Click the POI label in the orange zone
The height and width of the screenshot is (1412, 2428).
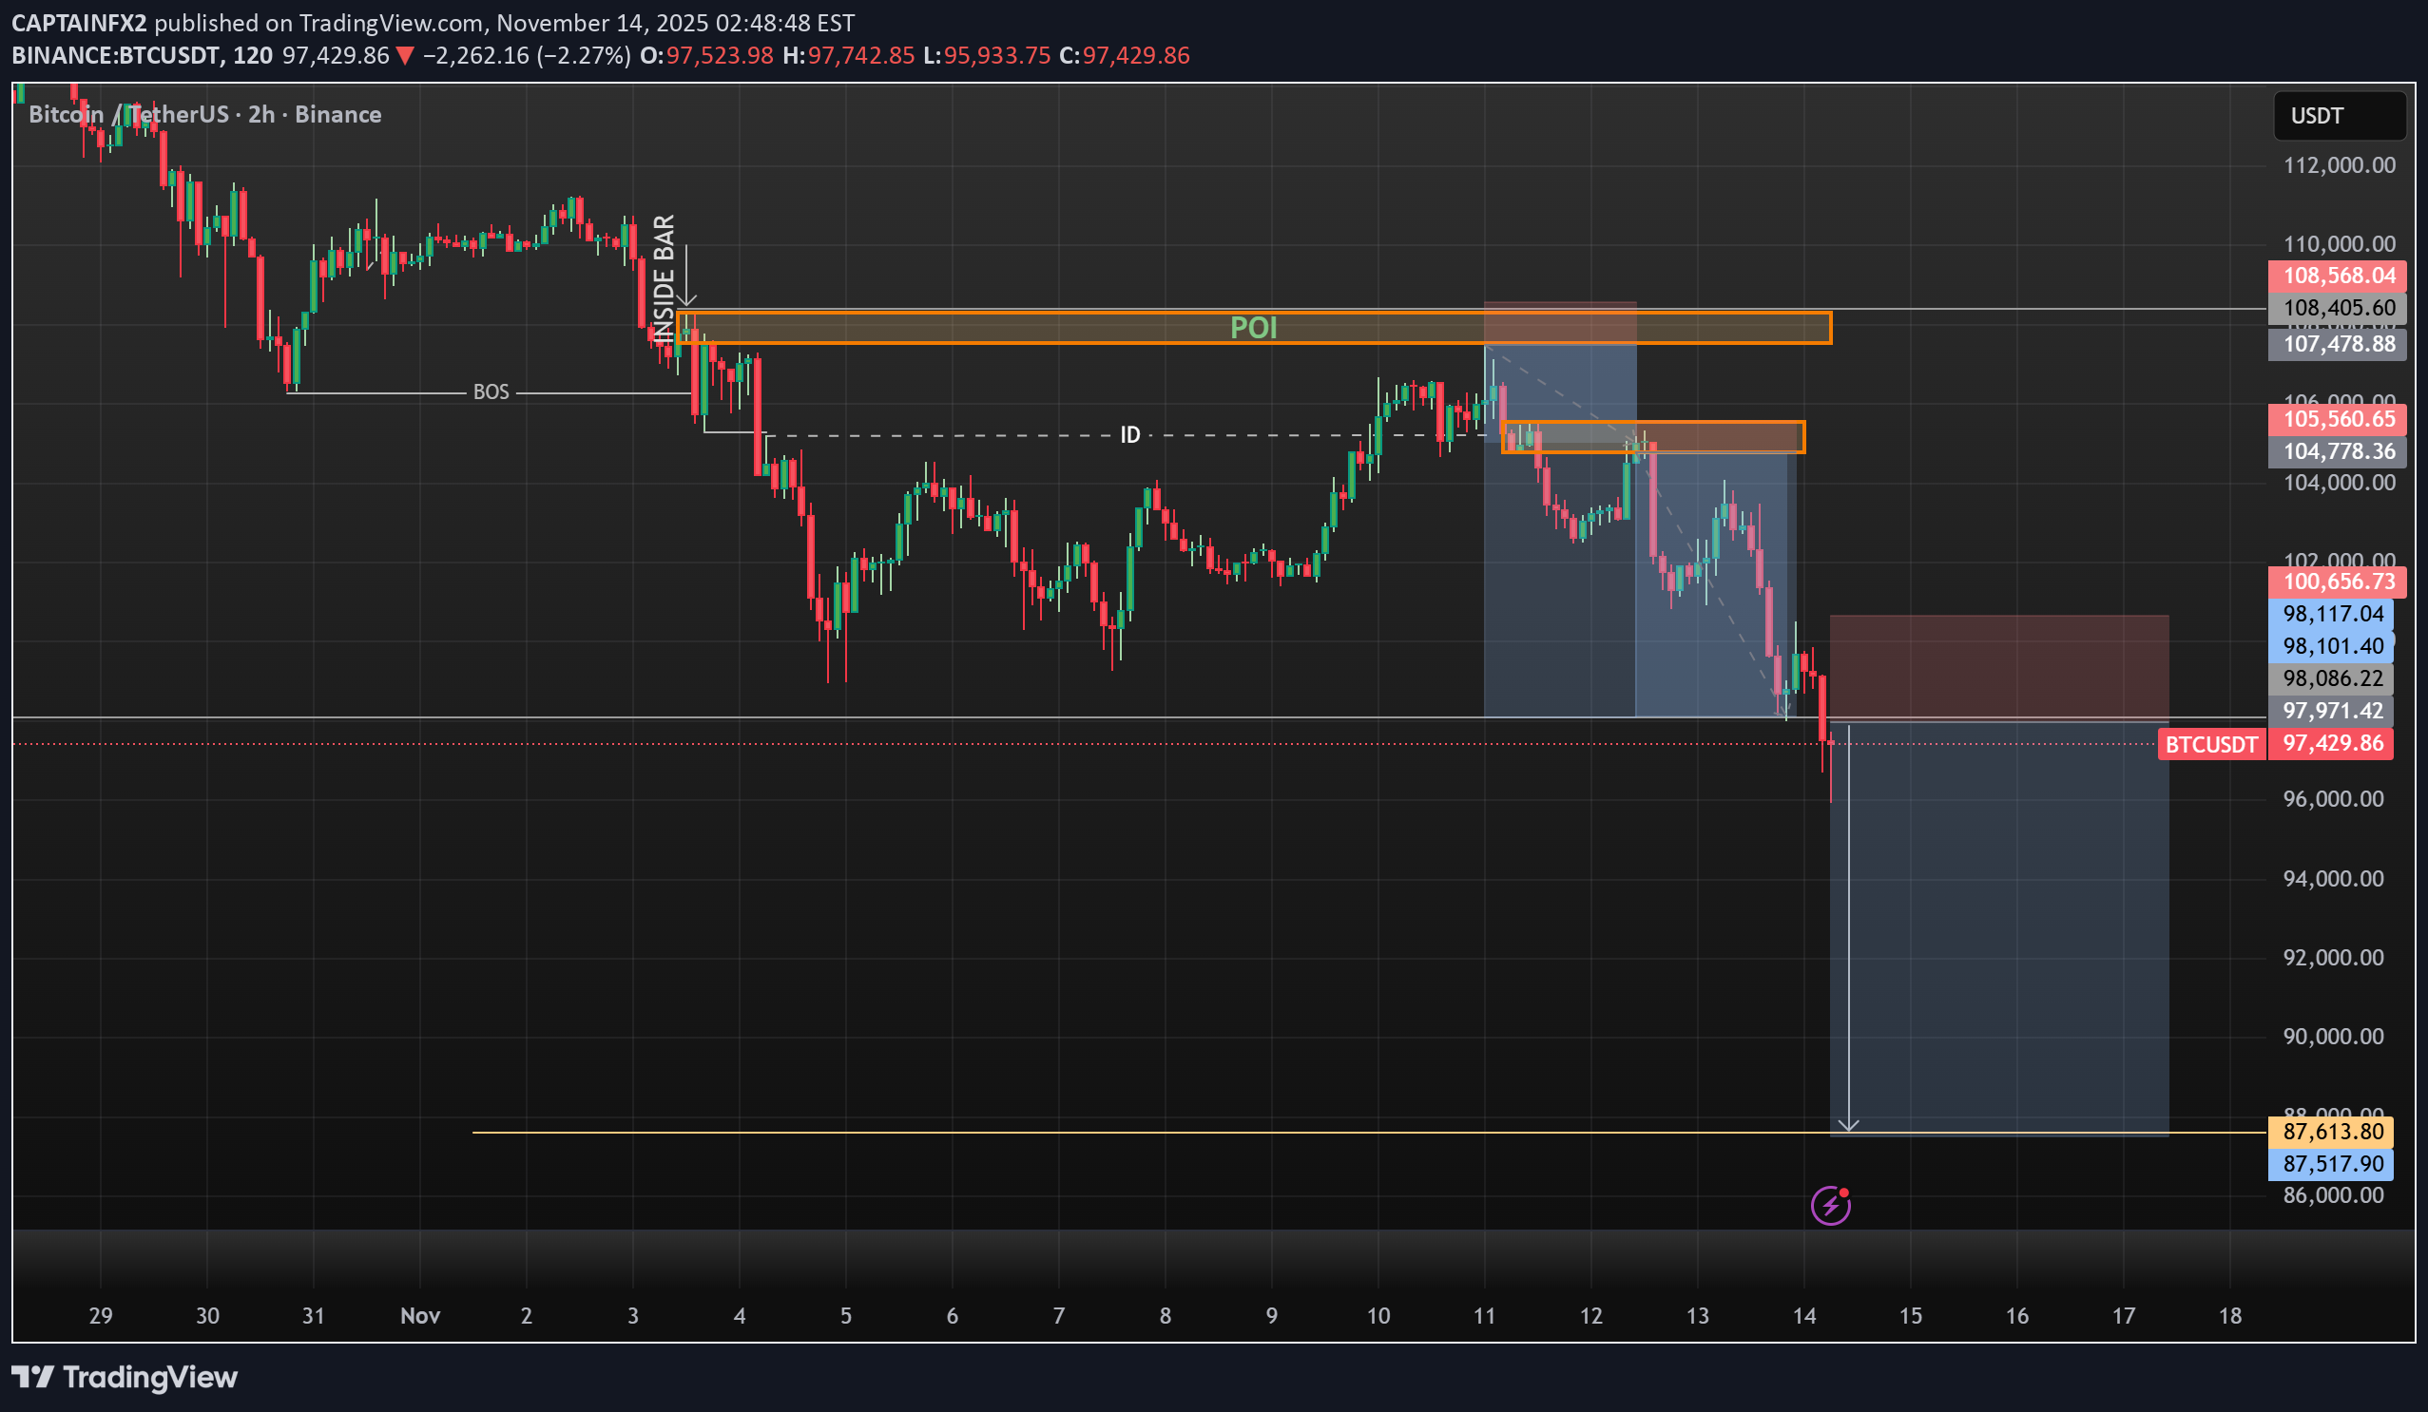[1253, 330]
